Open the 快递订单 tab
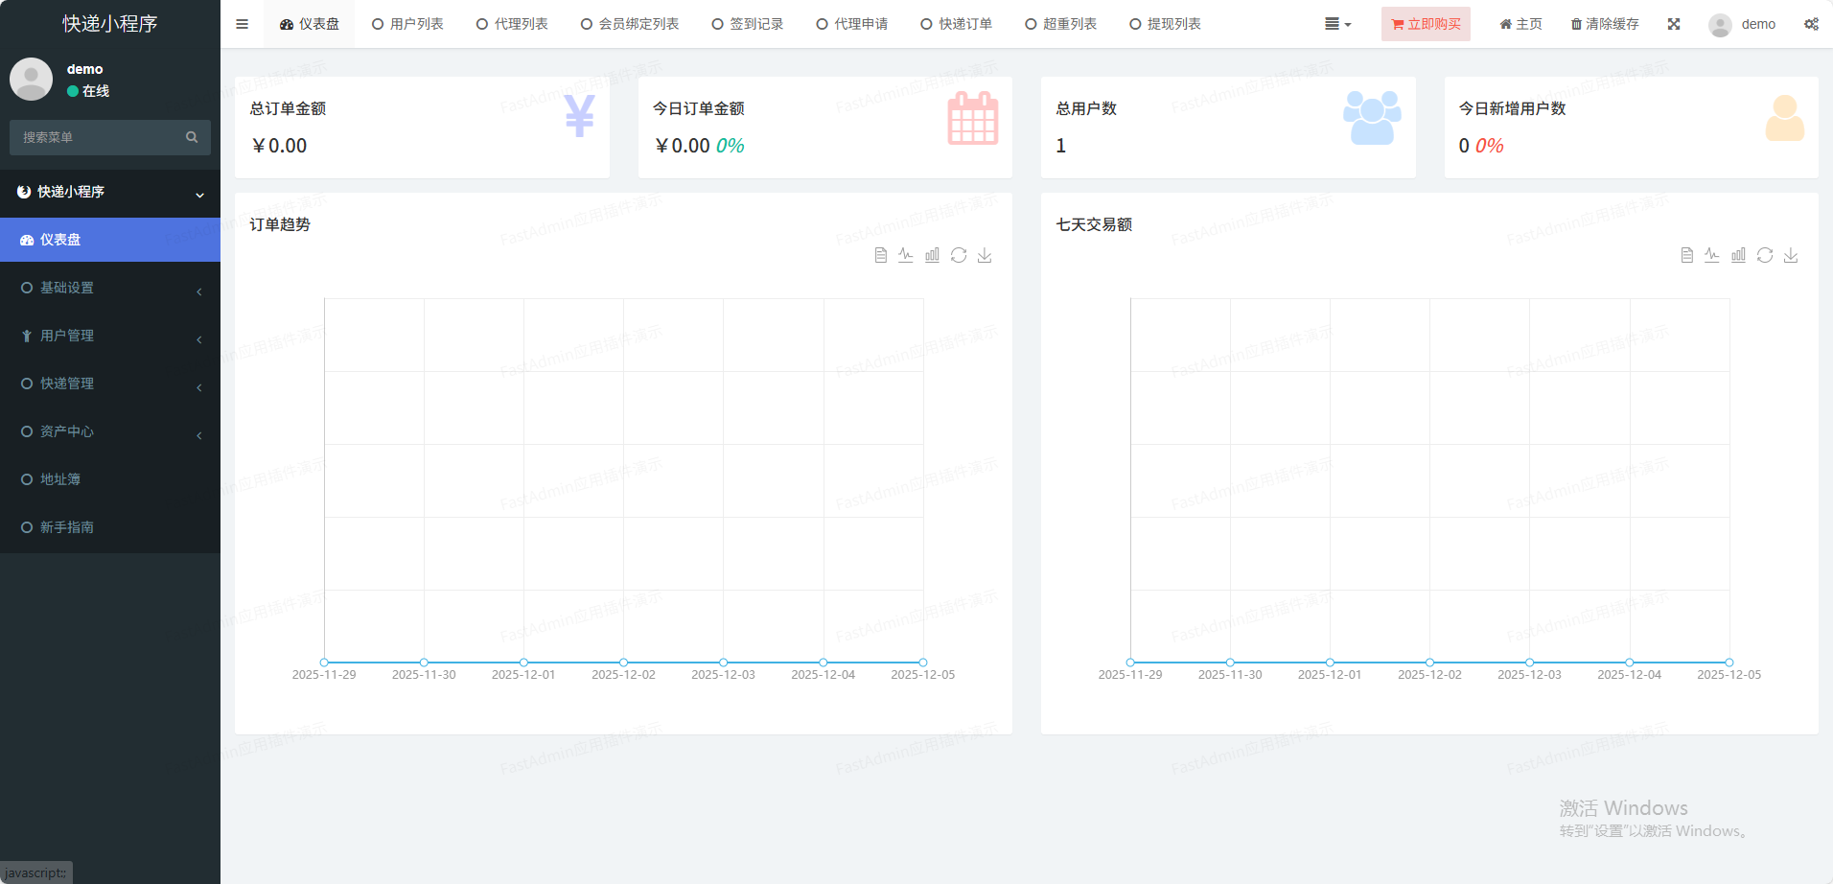 pos(956,24)
